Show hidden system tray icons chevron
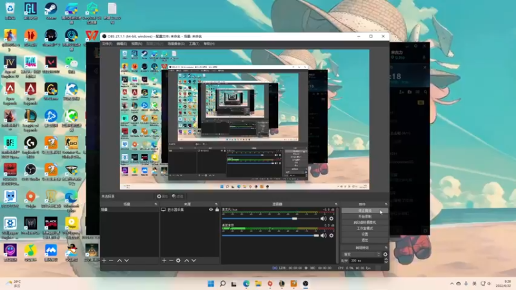Viewport: 516px width, 290px height. [452, 284]
